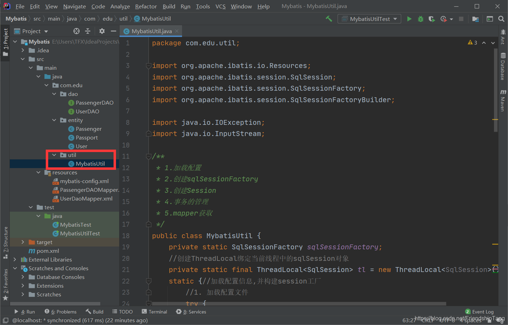Open the 8: Services tool window
The width and height of the screenshot is (508, 325).
191,312
